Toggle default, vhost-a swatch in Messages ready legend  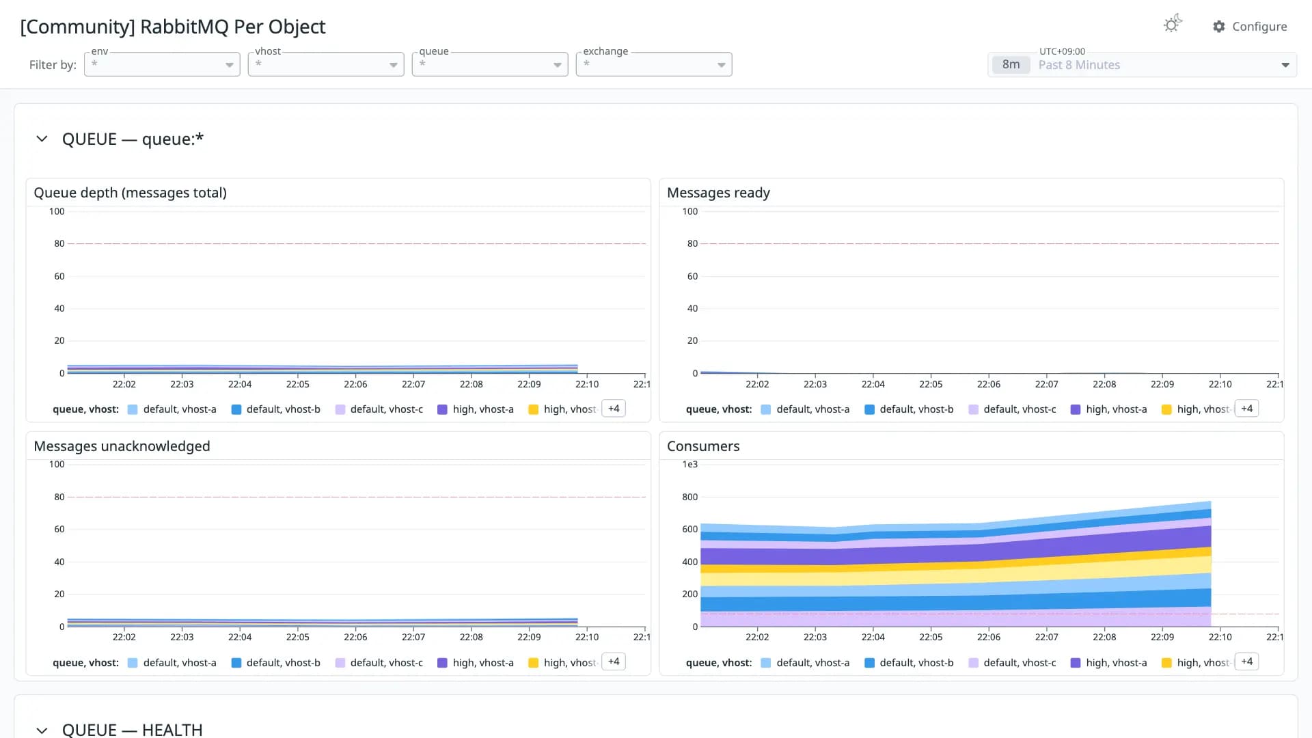[x=766, y=409]
